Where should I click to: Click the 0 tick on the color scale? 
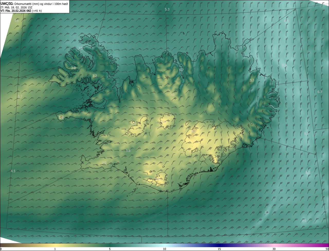[1, 249]
